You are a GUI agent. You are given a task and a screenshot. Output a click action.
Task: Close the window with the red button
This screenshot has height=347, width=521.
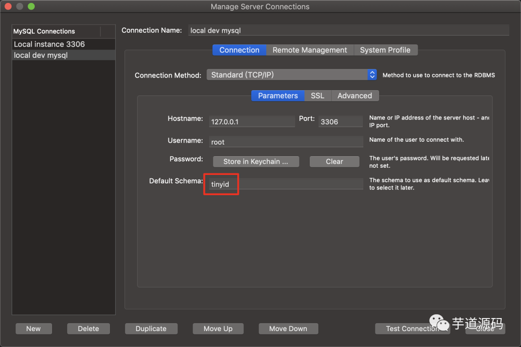coord(8,6)
